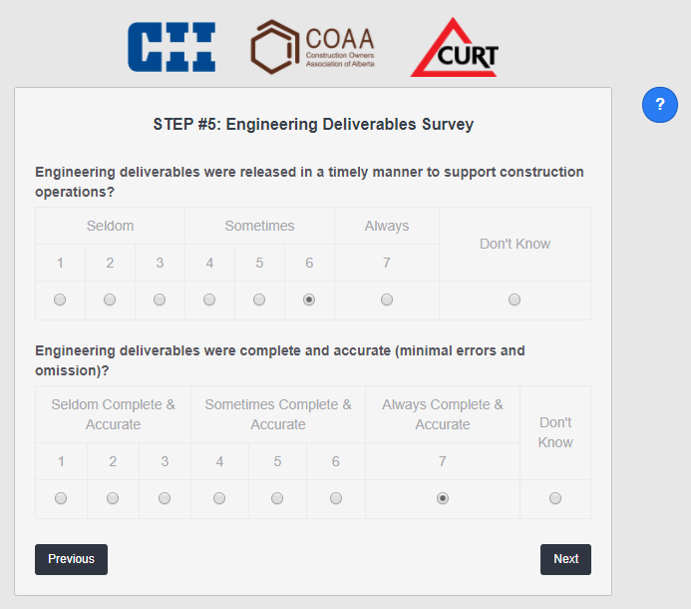The height and width of the screenshot is (609, 691).
Task: Click the red CURT triangle logo
Action: 455,49
